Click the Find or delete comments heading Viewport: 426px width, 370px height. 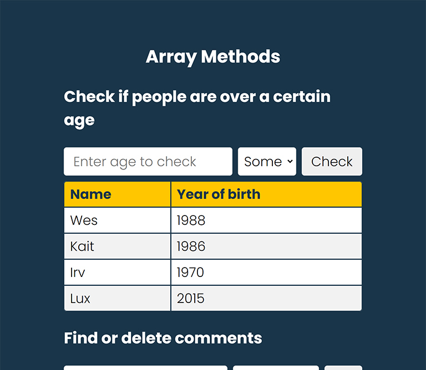click(x=163, y=338)
